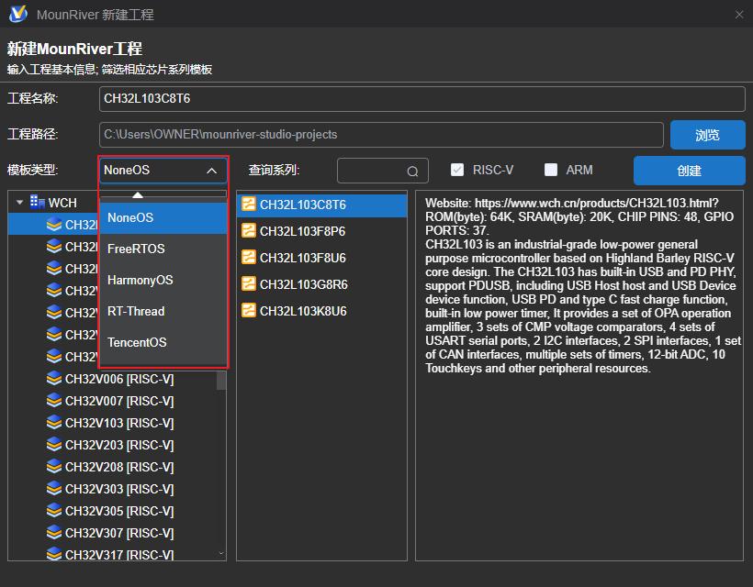Select chip CH32L103G8R6 in list
Image resolution: width=753 pixels, height=587 pixels.
point(321,284)
